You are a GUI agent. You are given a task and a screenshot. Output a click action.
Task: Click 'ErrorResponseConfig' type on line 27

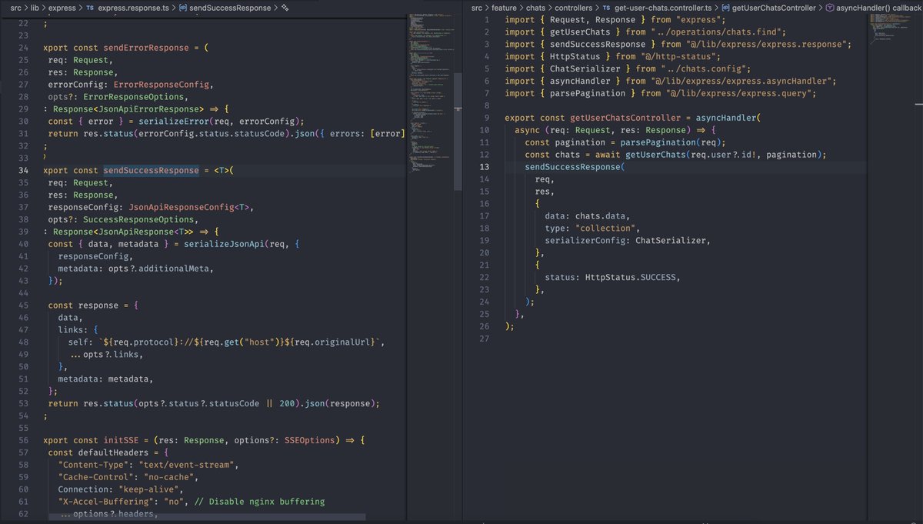pos(162,85)
